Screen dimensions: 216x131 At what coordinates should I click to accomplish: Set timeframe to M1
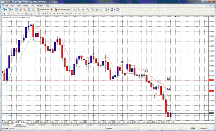pyautogui.click(x=50, y=13)
